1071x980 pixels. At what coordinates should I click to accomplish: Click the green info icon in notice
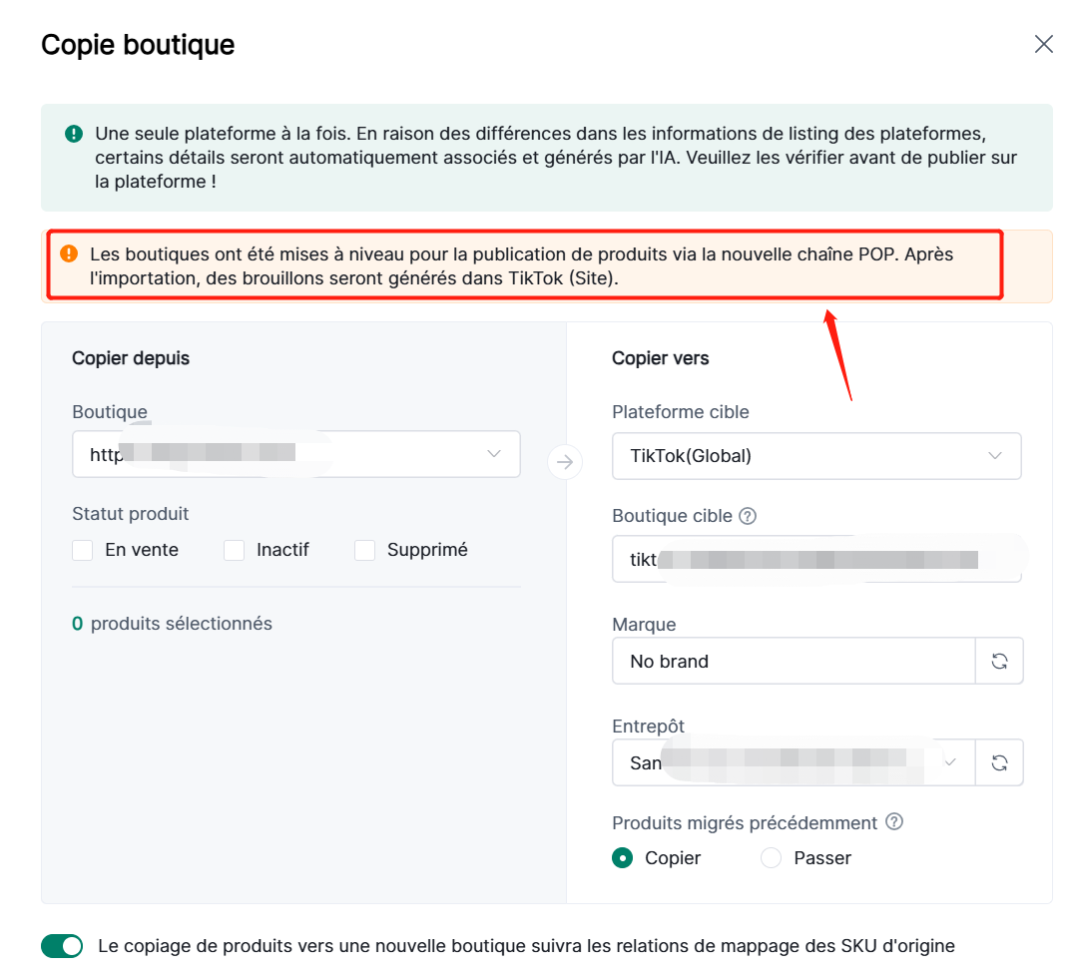(x=74, y=133)
